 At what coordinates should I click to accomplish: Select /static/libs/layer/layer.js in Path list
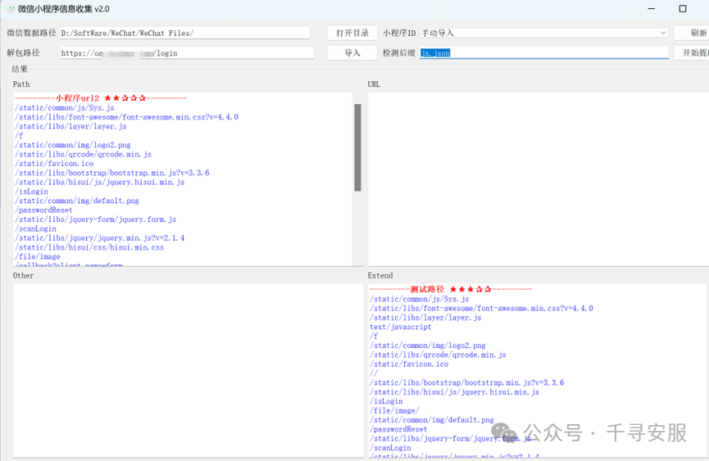click(70, 126)
